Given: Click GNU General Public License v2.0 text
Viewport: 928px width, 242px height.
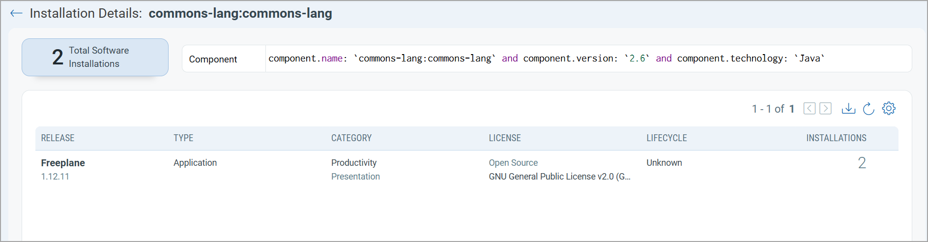Looking at the screenshot, I should point(559,177).
